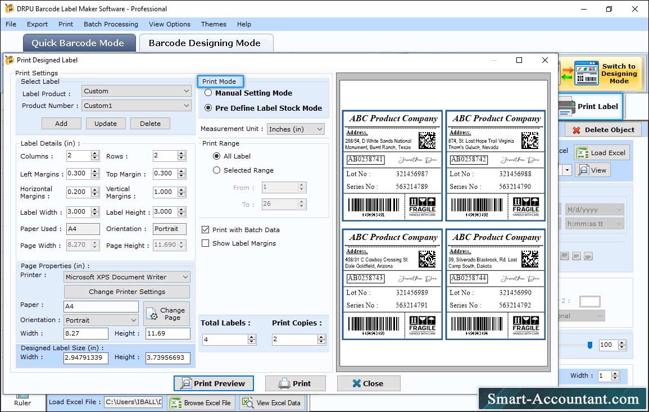Viewport: 649px width, 412px height.
Task: Click the right-align text icon in the right panel
Action: tap(588, 256)
